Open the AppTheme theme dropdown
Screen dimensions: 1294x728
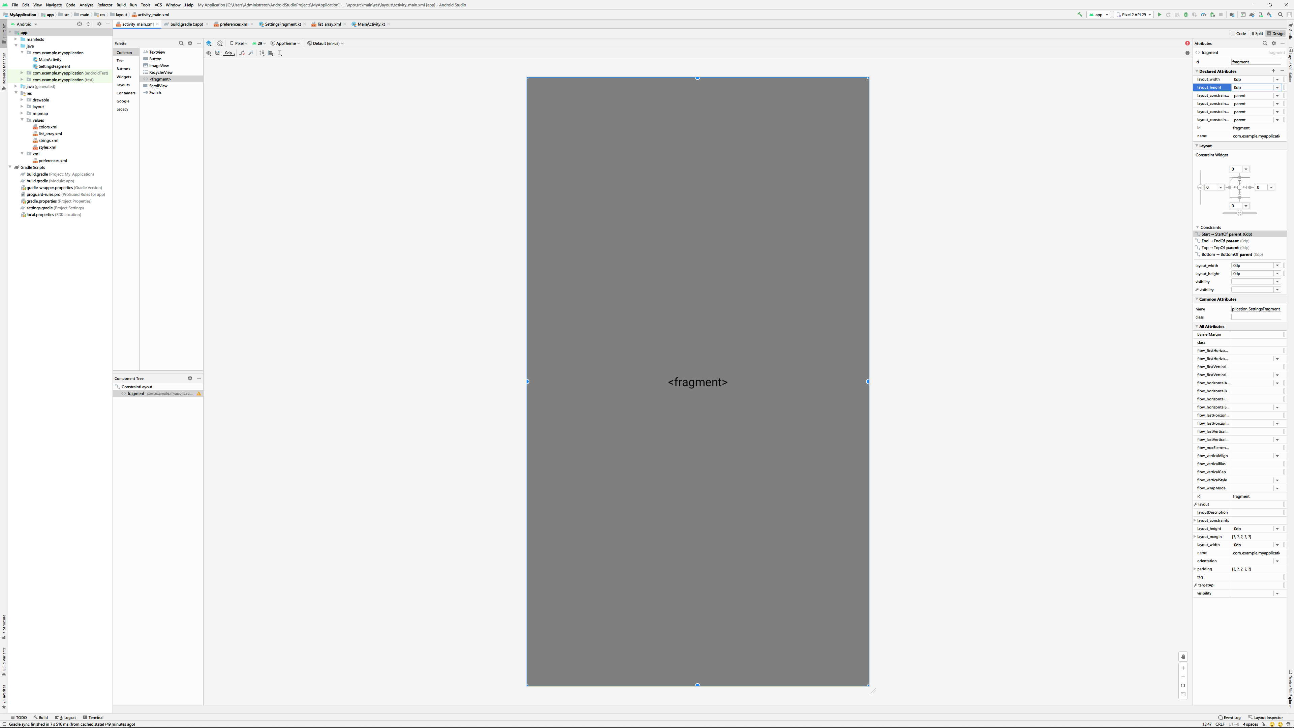coord(285,43)
